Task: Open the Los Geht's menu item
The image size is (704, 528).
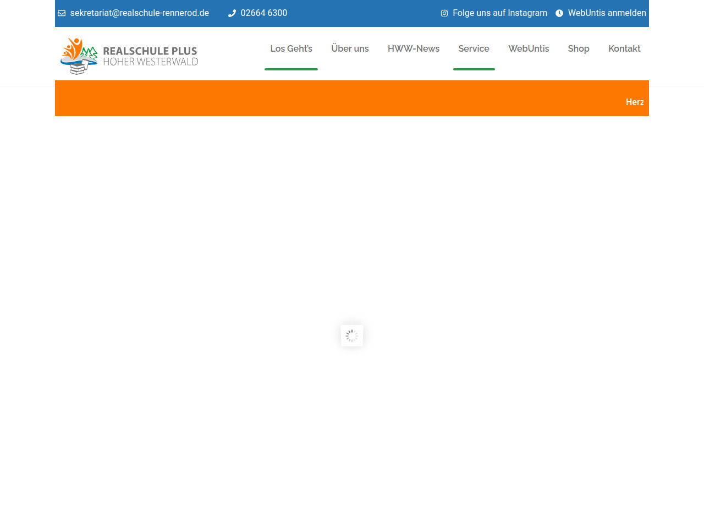Action: pos(291,48)
